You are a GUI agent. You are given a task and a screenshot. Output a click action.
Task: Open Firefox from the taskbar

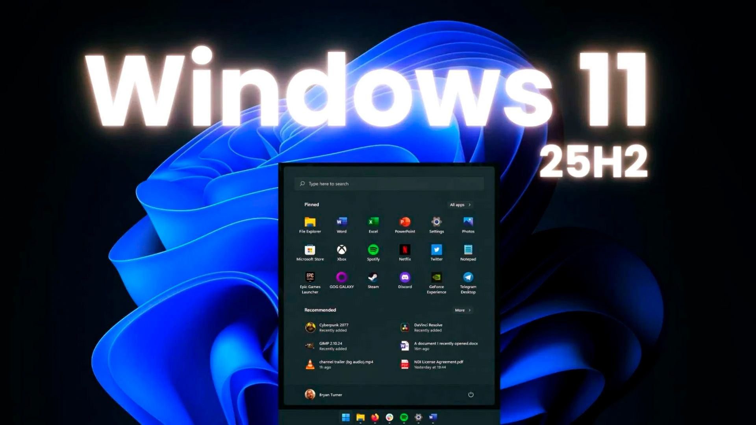coord(375,418)
